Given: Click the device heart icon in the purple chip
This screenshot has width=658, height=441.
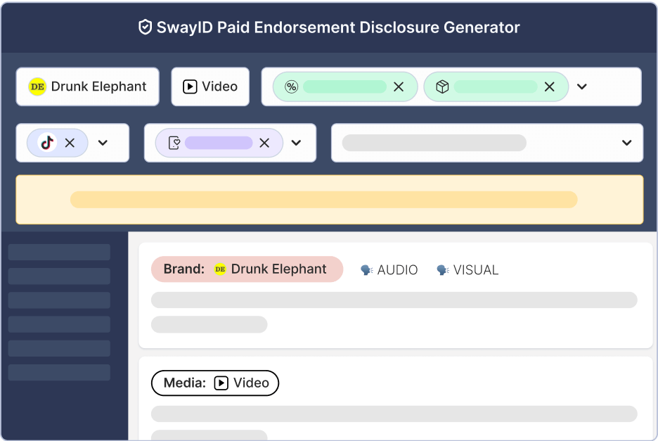Looking at the screenshot, I should 174,143.
